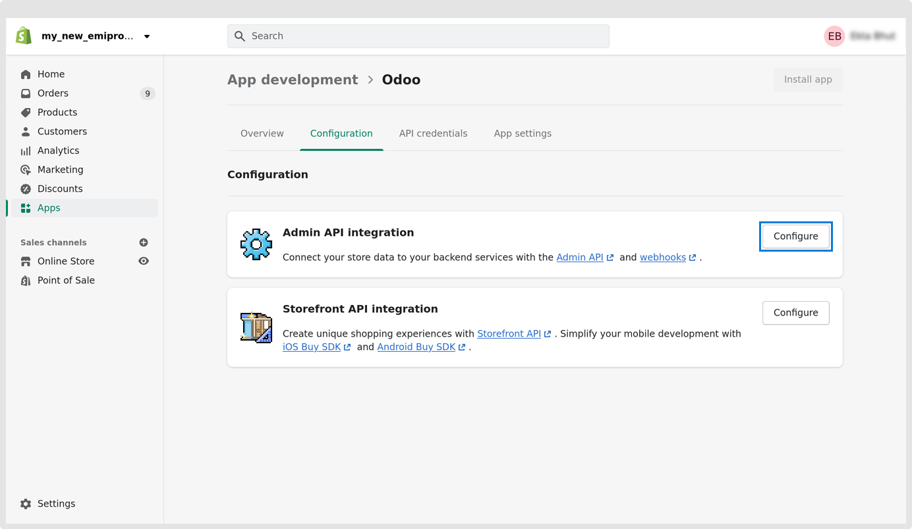Switch to the API credentials tab

(x=433, y=134)
